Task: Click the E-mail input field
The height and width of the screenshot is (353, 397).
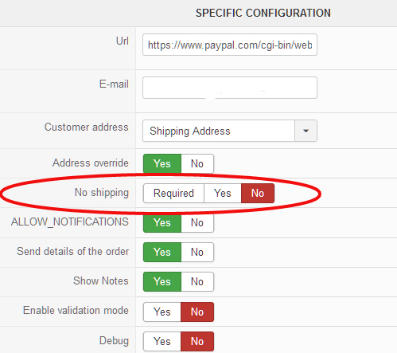Action: point(230,88)
